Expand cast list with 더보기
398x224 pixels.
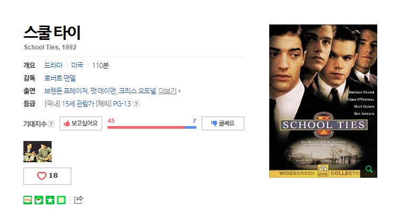167,91
